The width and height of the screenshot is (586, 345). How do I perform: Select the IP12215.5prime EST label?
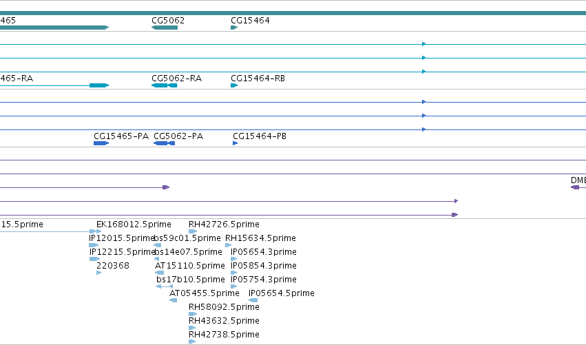[x=122, y=252]
